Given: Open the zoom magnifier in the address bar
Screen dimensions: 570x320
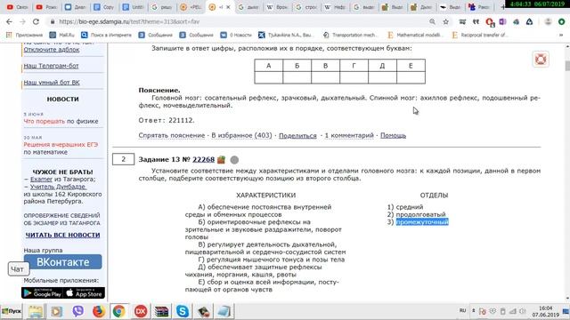Looking at the screenshot, I should [x=432, y=21].
